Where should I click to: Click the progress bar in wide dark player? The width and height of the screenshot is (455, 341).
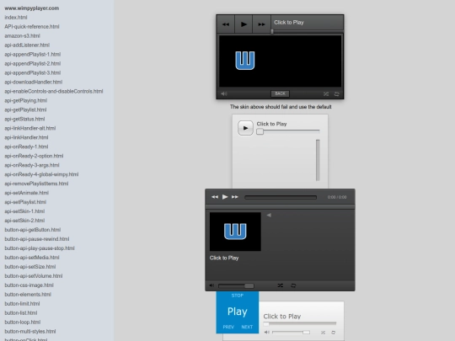(x=281, y=197)
